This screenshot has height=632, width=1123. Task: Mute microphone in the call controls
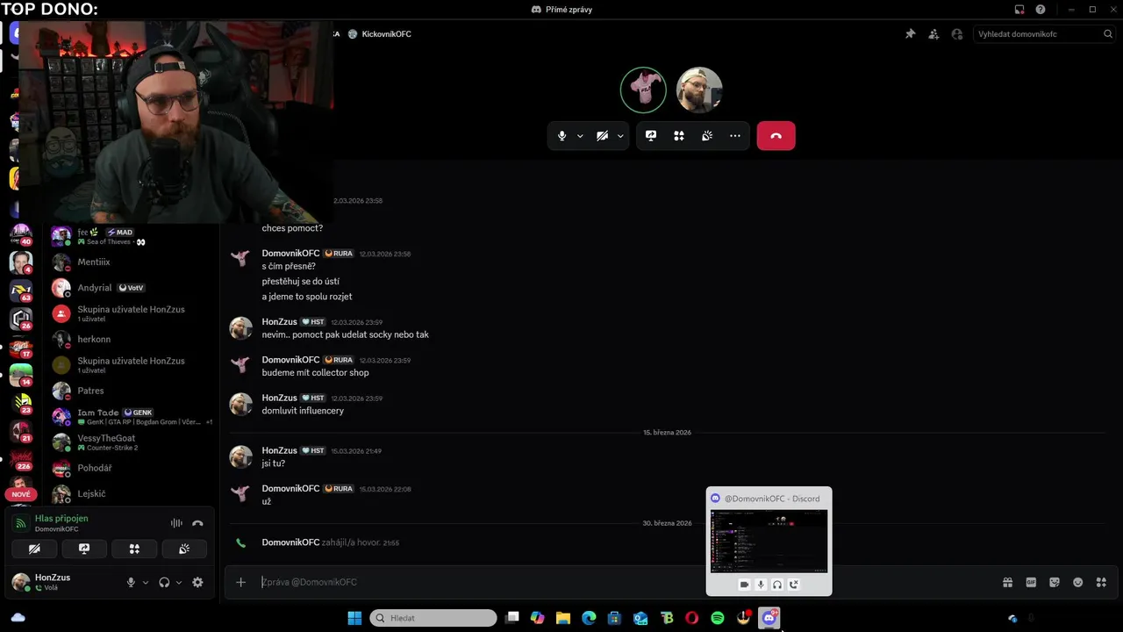click(562, 136)
